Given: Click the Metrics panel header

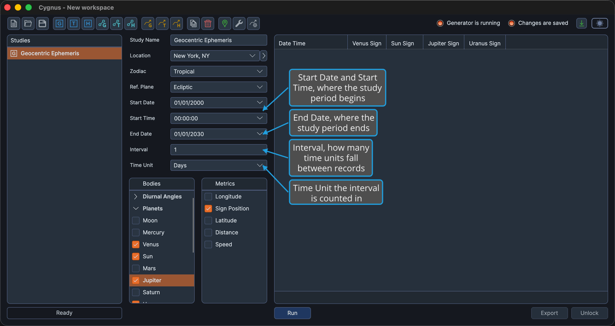Looking at the screenshot, I should (234, 184).
